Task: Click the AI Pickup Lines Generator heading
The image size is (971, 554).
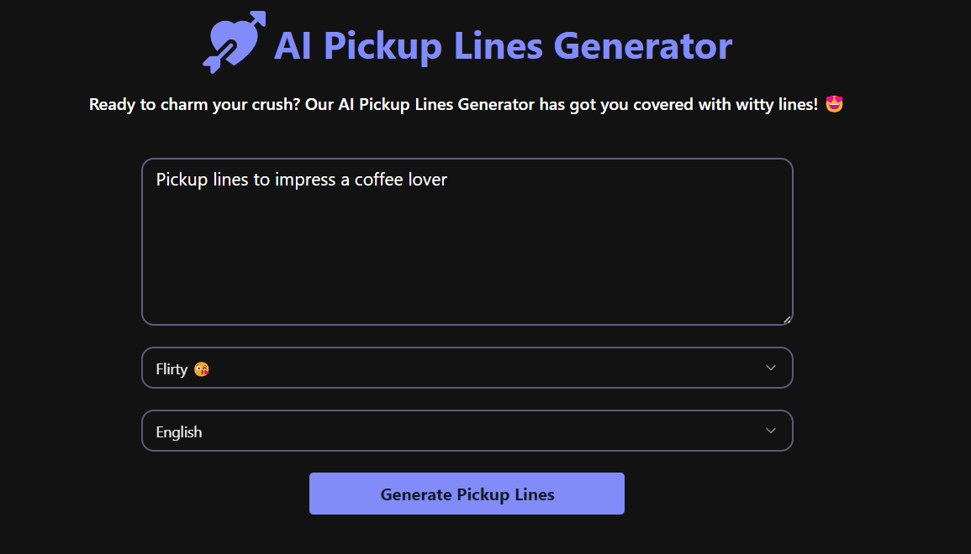Action: pos(502,46)
